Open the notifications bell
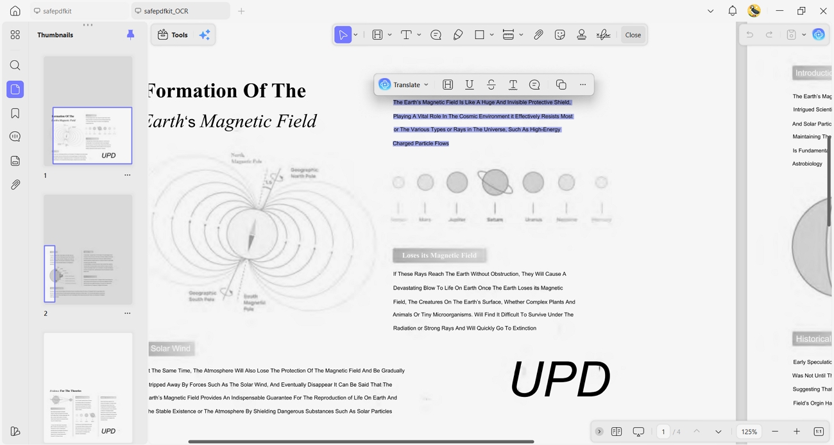834x445 pixels. [732, 11]
